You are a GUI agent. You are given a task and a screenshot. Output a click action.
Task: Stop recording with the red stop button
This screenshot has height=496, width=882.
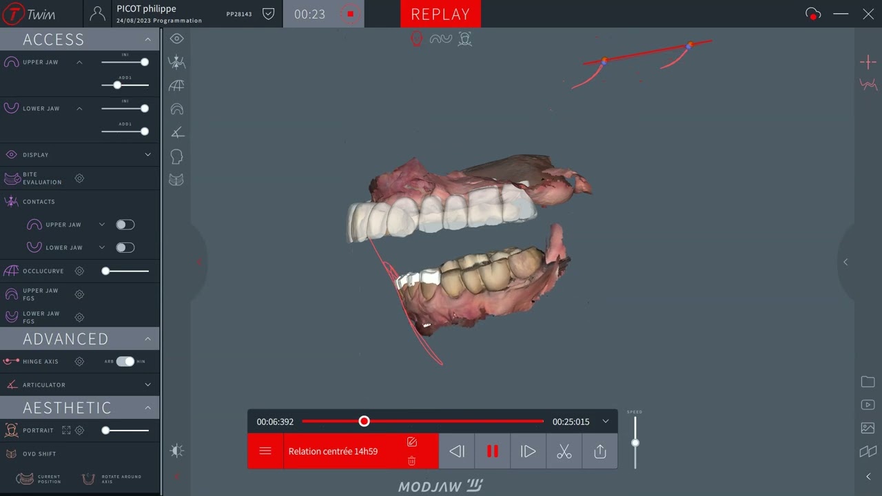pyautogui.click(x=350, y=14)
